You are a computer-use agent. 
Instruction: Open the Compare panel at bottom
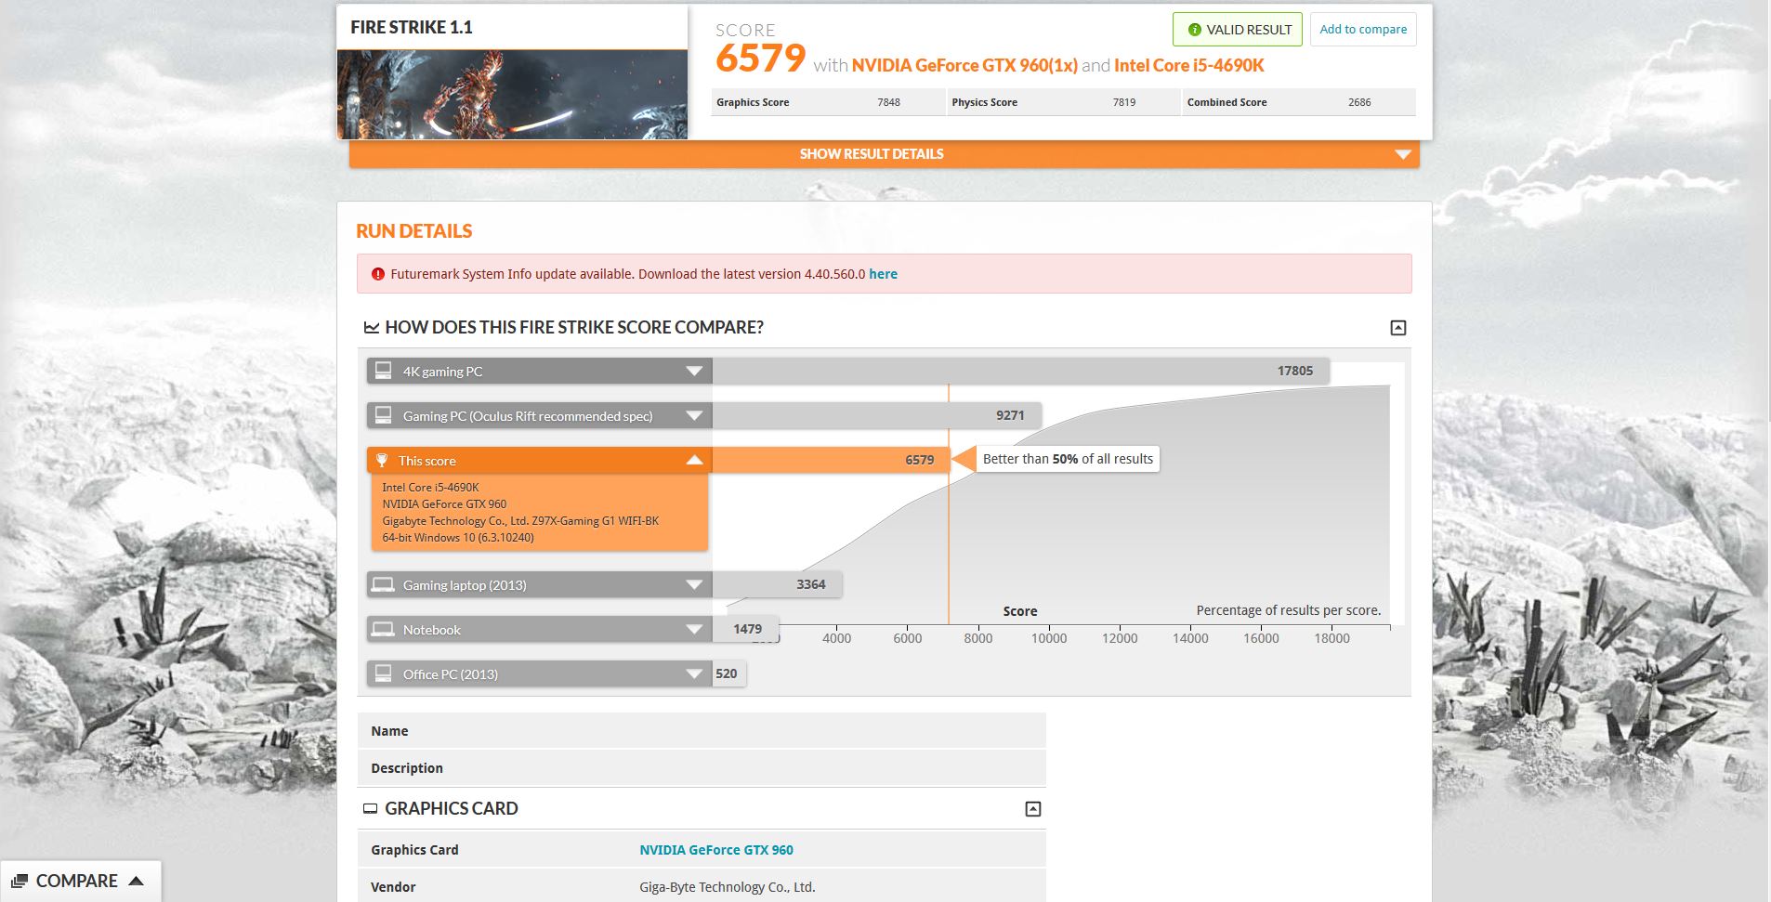[79, 881]
